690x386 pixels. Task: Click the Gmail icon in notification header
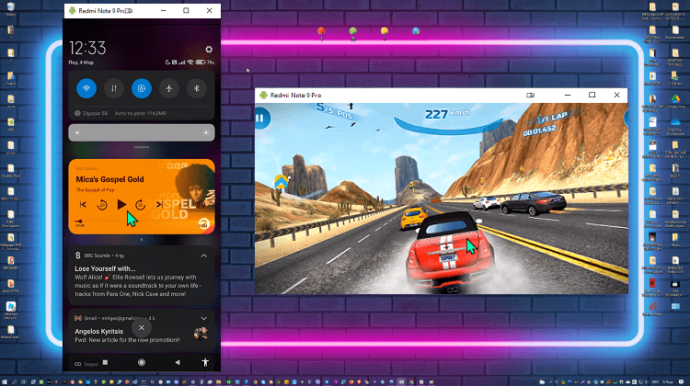(78, 318)
